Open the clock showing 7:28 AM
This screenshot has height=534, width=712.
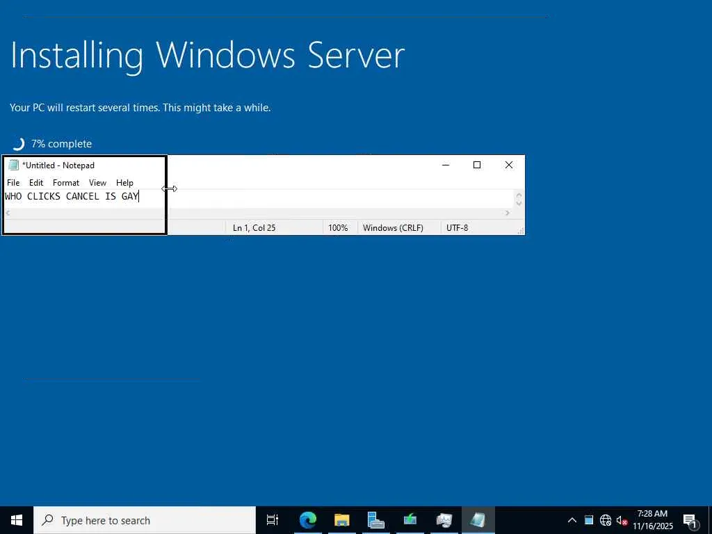653,520
